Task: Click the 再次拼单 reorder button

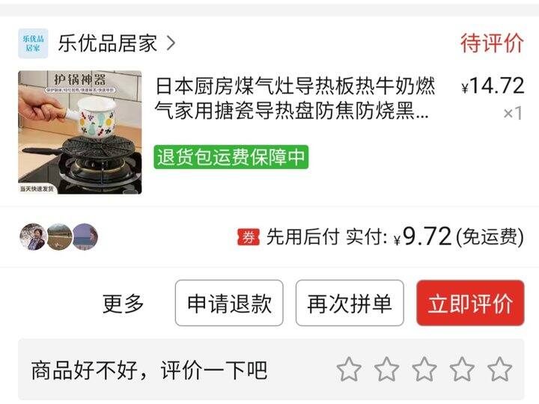Action: point(350,303)
